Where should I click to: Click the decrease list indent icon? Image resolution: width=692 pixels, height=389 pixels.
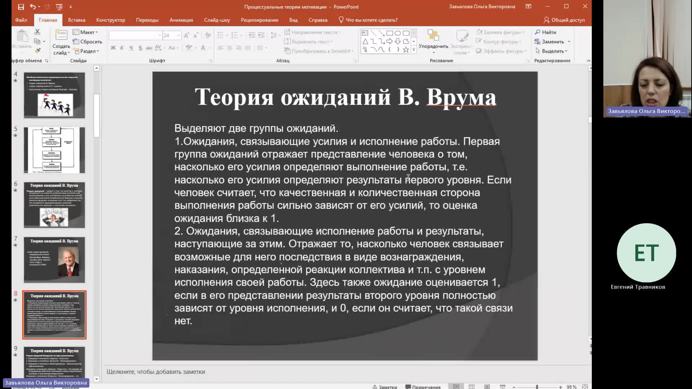(x=252, y=35)
